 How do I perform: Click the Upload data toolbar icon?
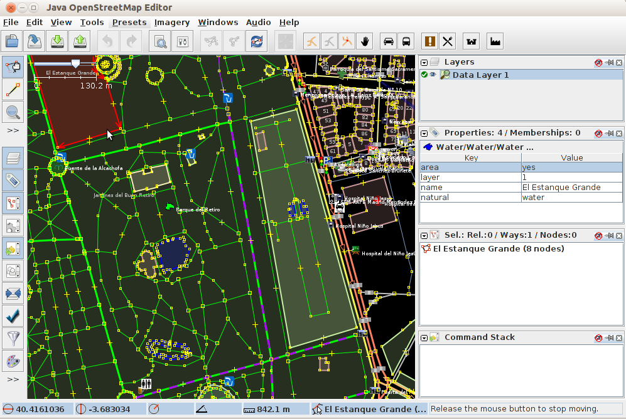point(80,41)
